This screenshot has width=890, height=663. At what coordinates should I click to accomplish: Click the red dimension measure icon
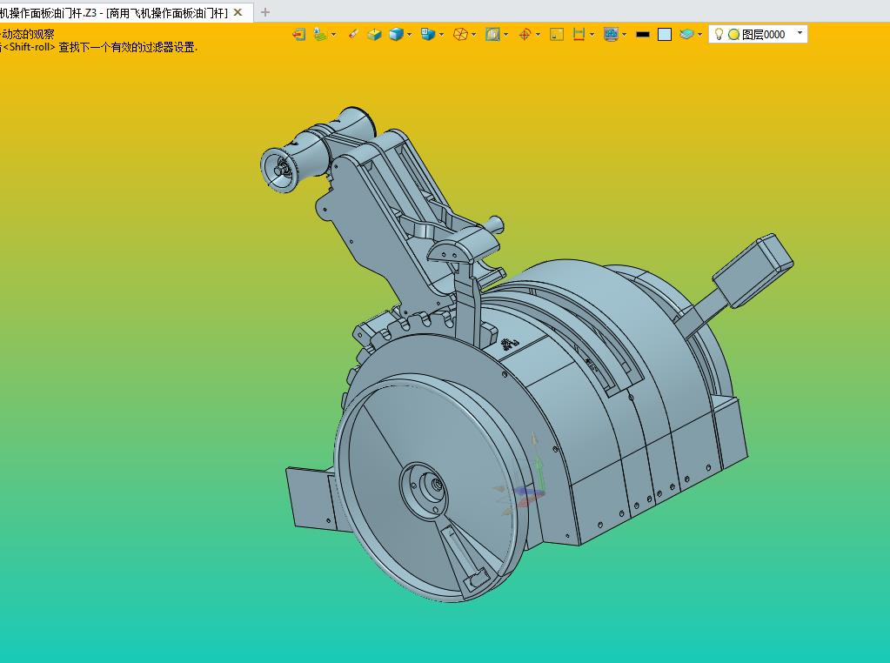point(579,35)
